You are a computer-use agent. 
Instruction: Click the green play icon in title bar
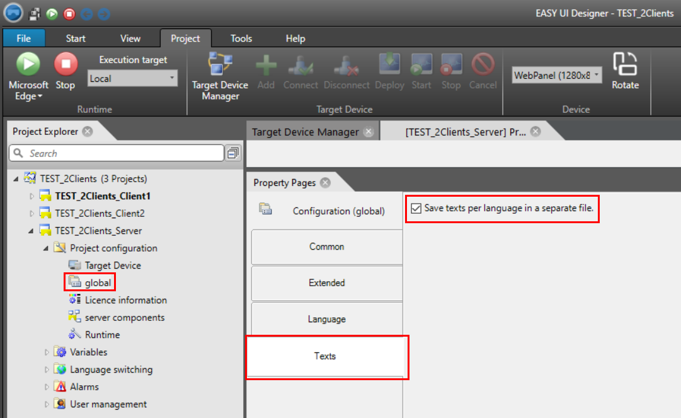click(52, 13)
